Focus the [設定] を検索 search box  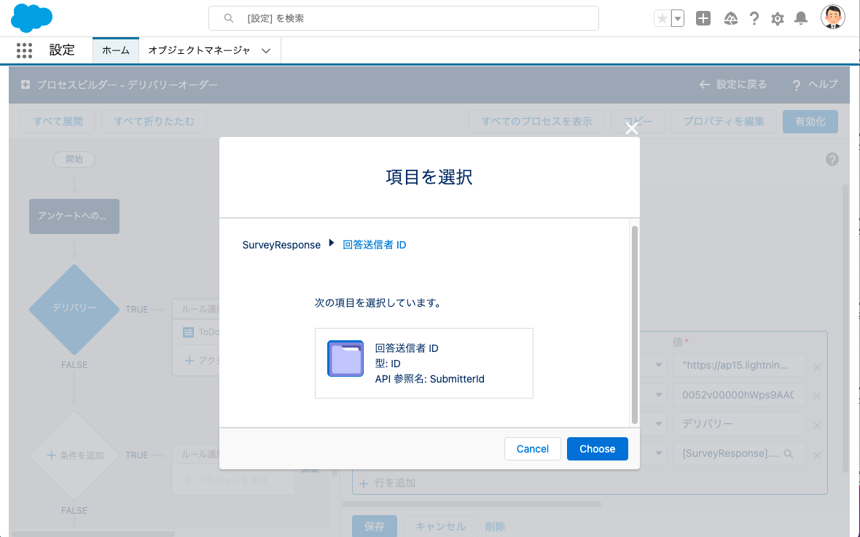coord(404,19)
